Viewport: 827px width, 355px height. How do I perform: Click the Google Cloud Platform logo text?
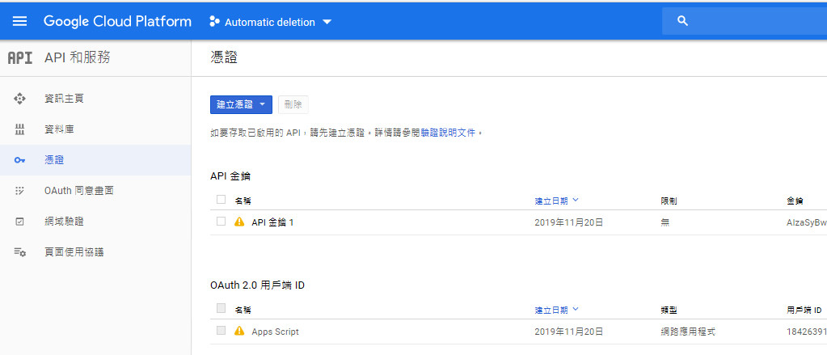[117, 22]
